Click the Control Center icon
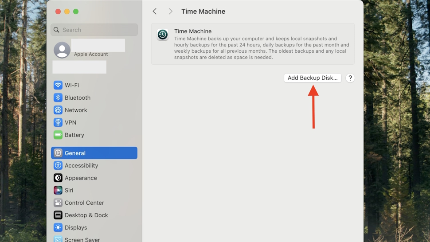 [x=58, y=203]
